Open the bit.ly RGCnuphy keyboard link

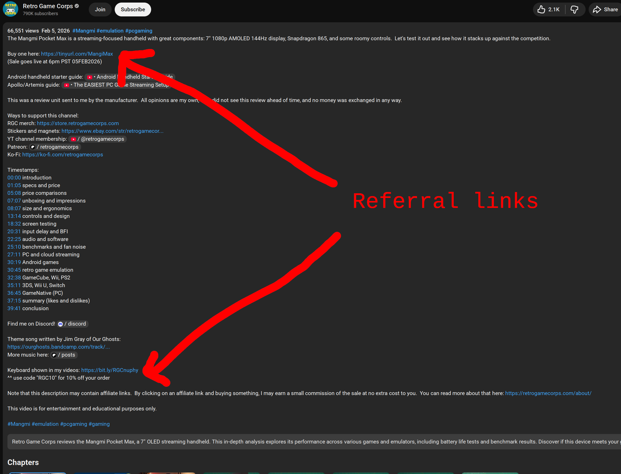click(110, 370)
